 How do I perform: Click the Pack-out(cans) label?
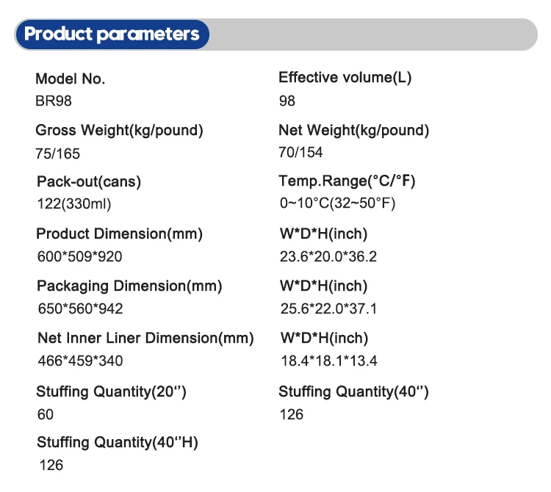(89, 181)
